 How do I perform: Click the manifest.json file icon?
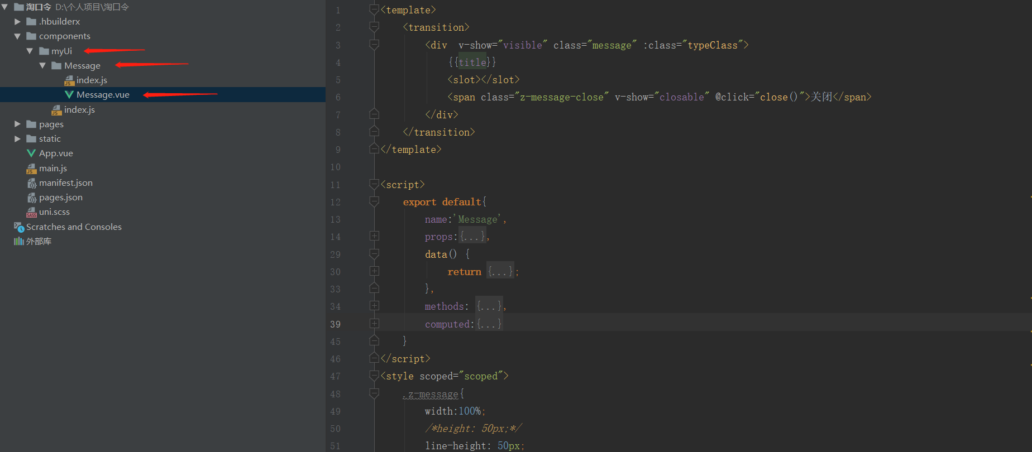coord(31,183)
